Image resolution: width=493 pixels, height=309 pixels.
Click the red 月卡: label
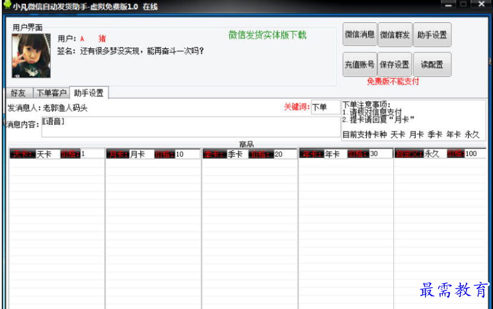(x=118, y=154)
